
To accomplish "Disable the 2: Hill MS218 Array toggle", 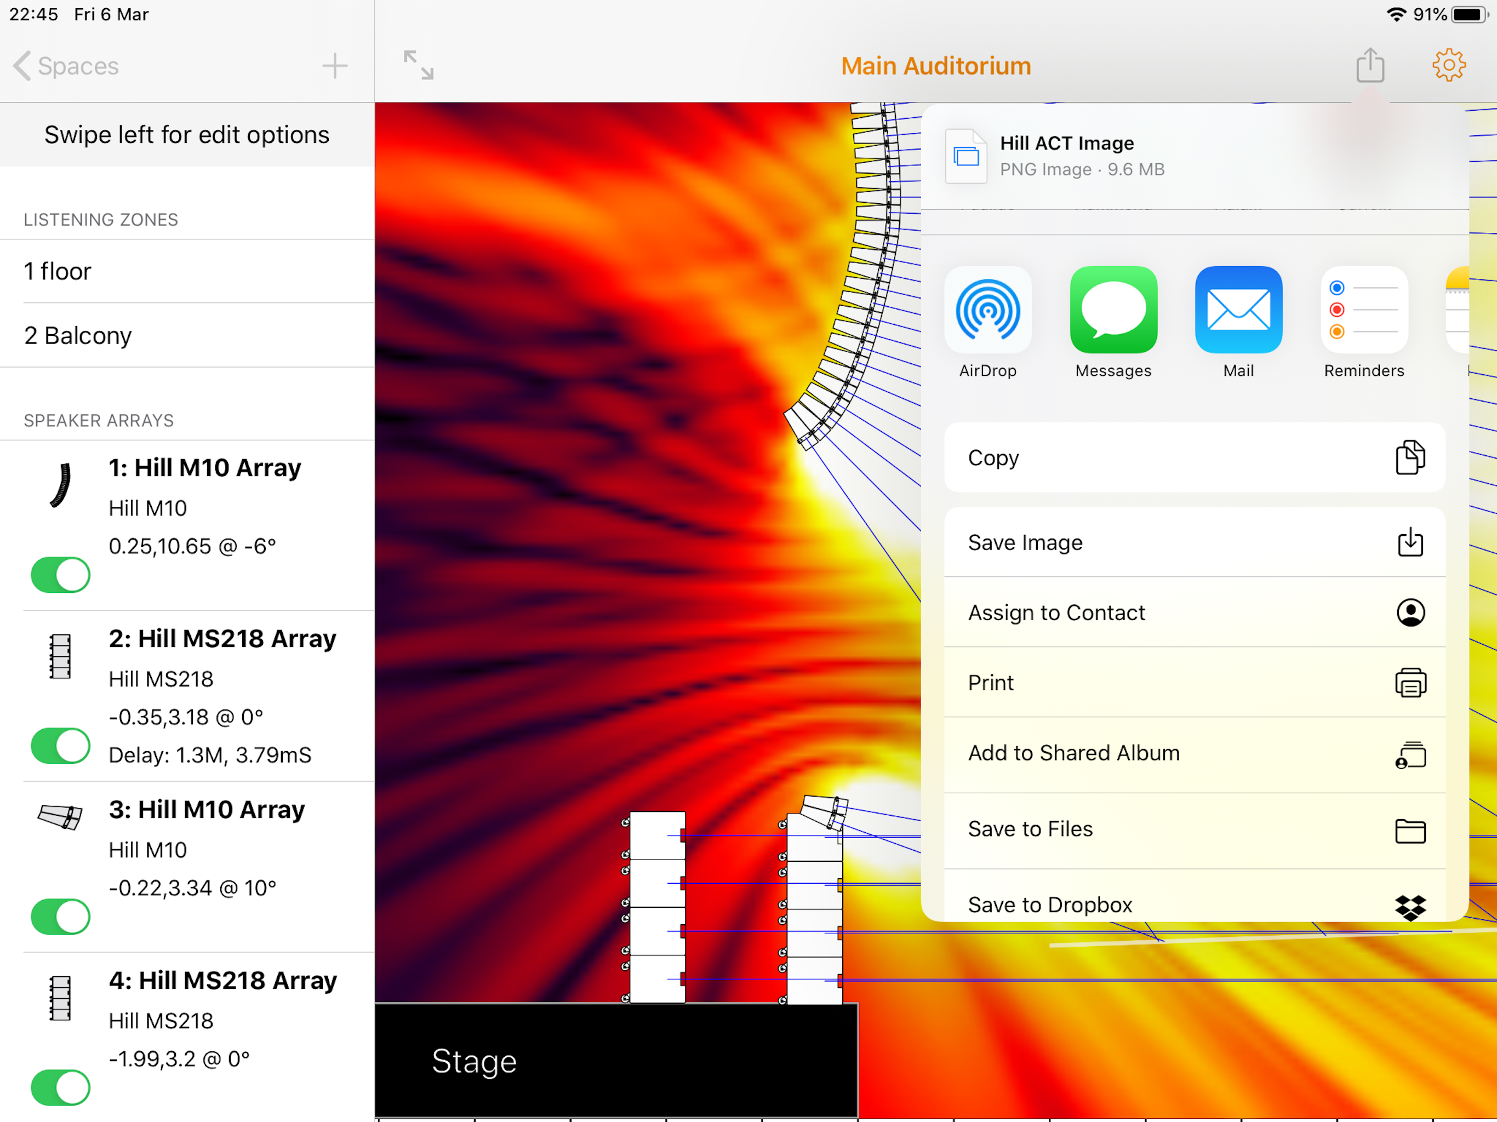I will click(x=60, y=746).
